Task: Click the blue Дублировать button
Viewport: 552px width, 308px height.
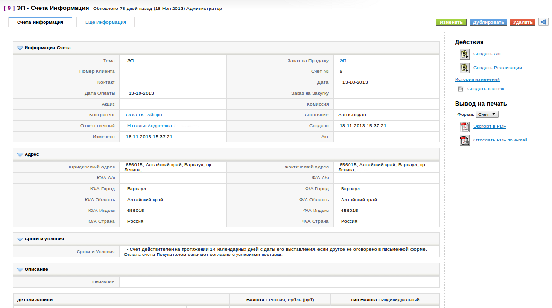Action: tap(488, 22)
